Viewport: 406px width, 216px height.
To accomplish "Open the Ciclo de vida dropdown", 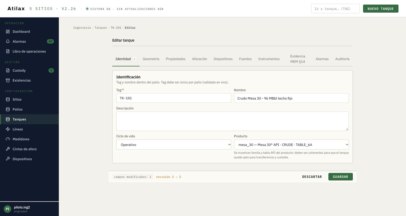I will (174, 145).
